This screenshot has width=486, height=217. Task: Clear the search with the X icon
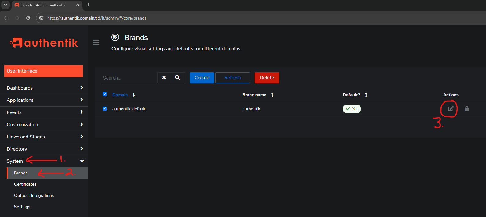164,77
